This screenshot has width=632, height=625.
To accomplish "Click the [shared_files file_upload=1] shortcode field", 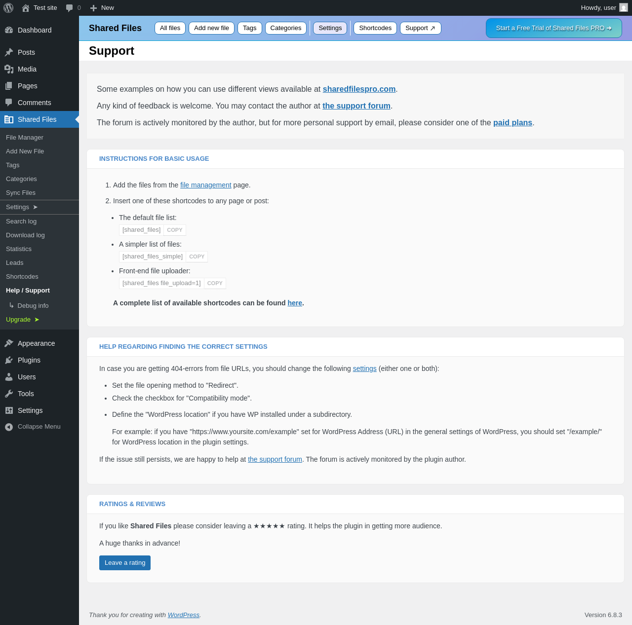I will coord(162,283).
